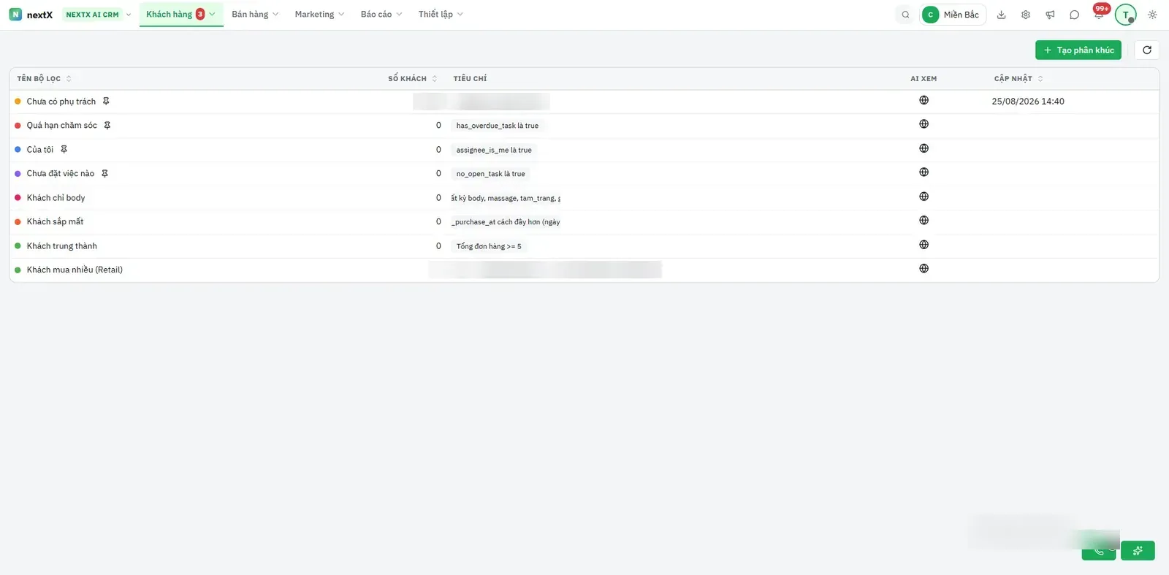Open the megaphone announcements icon
1169x575 pixels.
(x=1050, y=15)
